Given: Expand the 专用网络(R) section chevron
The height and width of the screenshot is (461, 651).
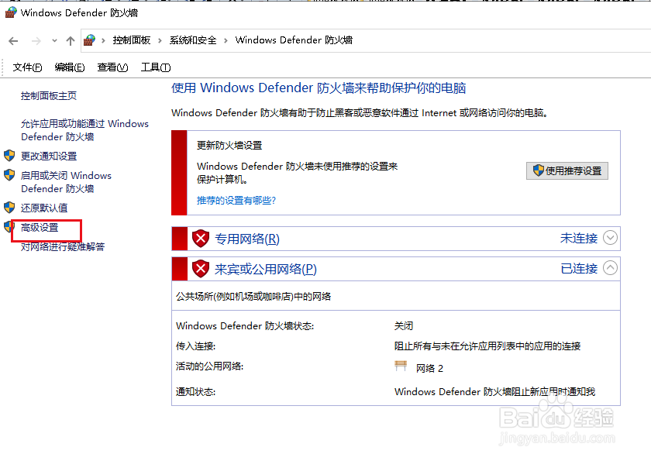Looking at the screenshot, I should click(610, 238).
